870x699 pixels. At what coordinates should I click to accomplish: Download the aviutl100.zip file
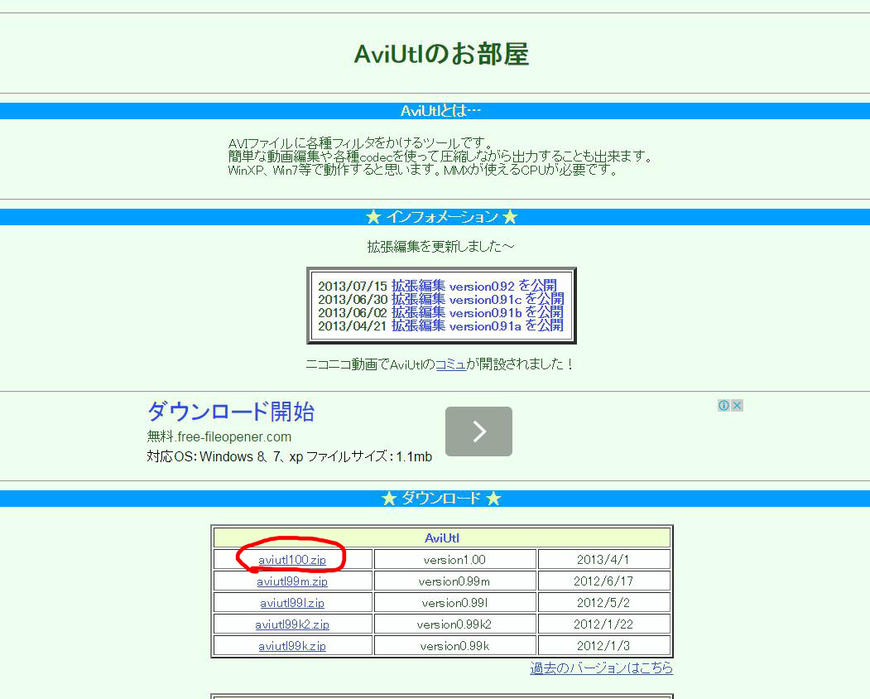[x=292, y=560]
